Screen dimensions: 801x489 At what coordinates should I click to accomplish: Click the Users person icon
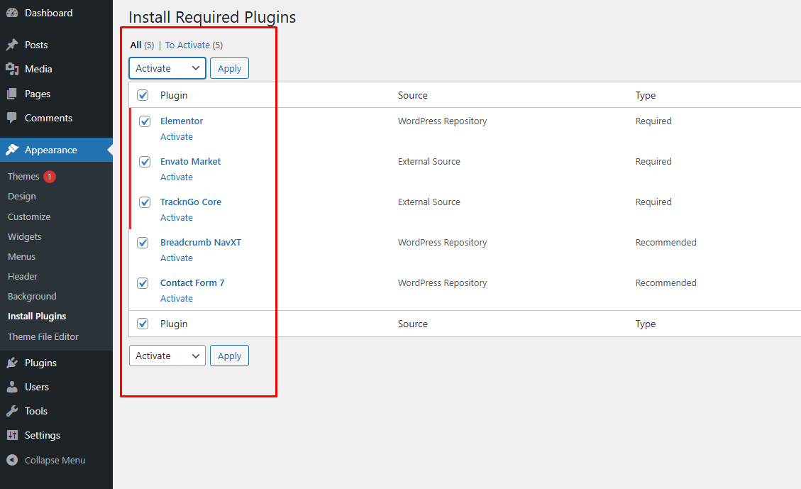pyautogui.click(x=12, y=387)
